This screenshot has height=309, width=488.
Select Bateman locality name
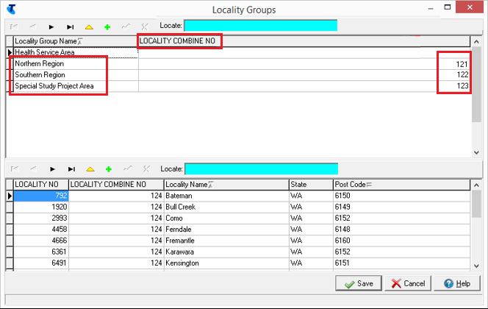[226, 196]
